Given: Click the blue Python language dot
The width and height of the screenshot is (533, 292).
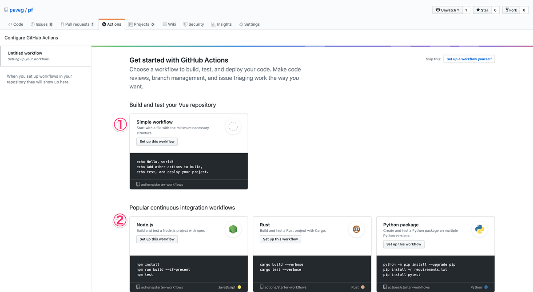Looking at the screenshot, I should tap(486, 287).
